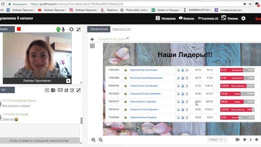The width and height of the screenshot is (261, 147).
Task: Click name Петрунина Елена Юрьевна
Action: [x=144, y=109]
